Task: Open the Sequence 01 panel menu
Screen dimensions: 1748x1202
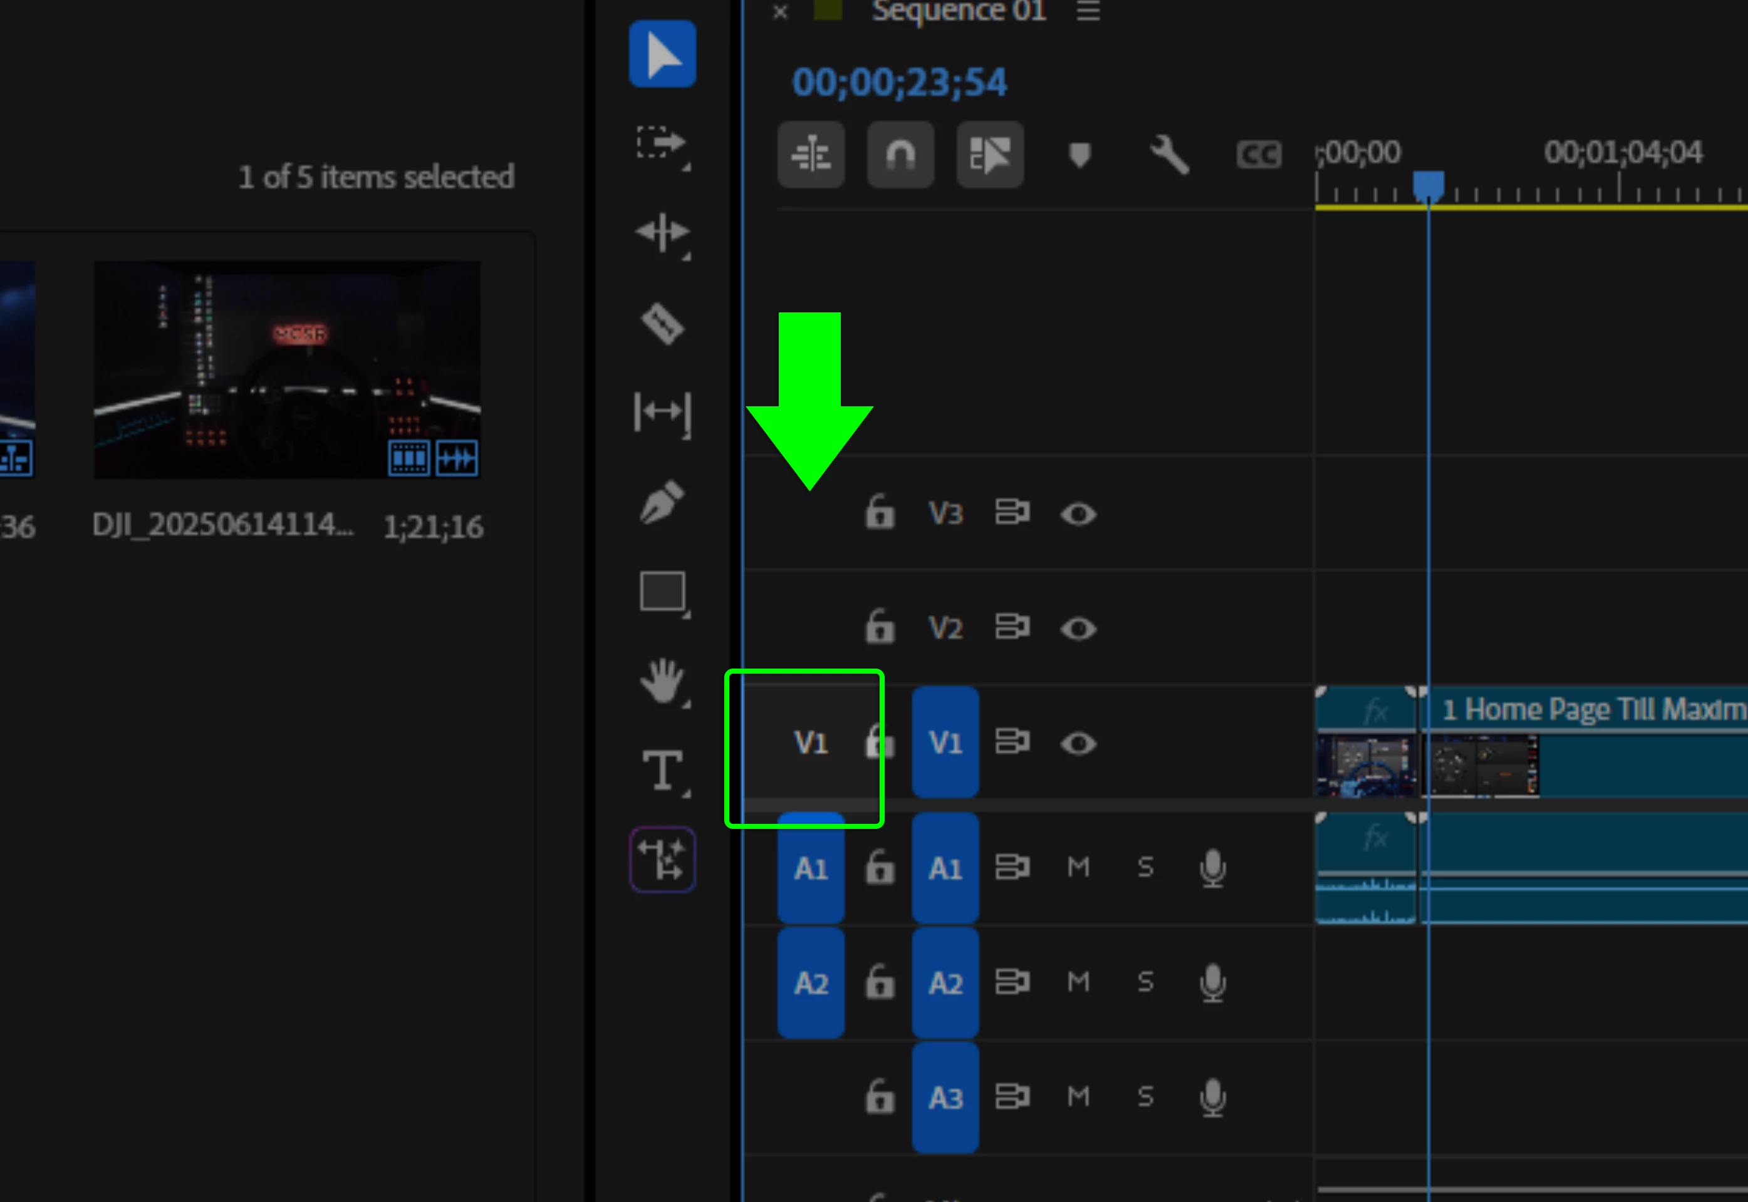Action: [x=1088, y=11]
